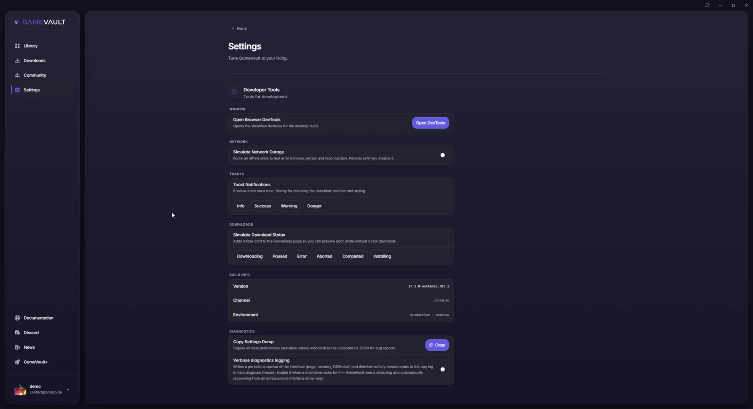
Task: Open the GameVault+ entry
Action: pyautogui.click(x=42, y=362)
